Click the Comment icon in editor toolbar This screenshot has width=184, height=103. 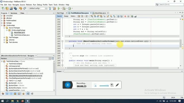pos(132,16)
